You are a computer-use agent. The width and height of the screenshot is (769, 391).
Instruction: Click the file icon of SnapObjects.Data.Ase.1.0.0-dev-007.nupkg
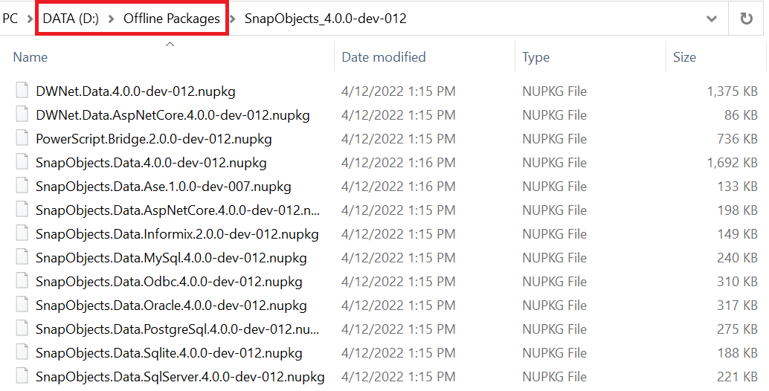pyautogui.click(x=22, y=186)
